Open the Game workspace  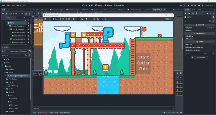click(108, 5)
